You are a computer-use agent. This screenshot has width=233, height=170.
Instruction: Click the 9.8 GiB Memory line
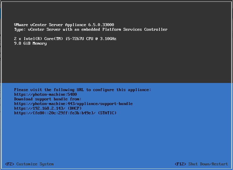pyautogui.click(x=30, y=44)
